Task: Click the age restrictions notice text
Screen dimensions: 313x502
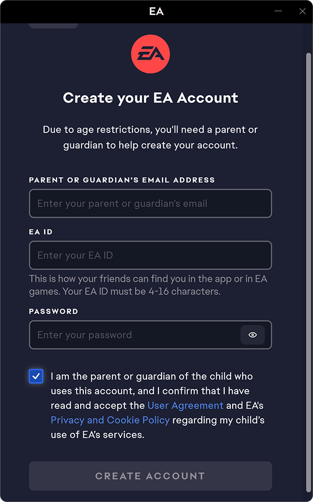Action: coord(150,138)
